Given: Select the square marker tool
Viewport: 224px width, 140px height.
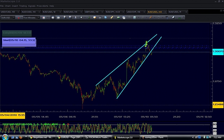Looking at the screenshot, I should click(81, 18).
